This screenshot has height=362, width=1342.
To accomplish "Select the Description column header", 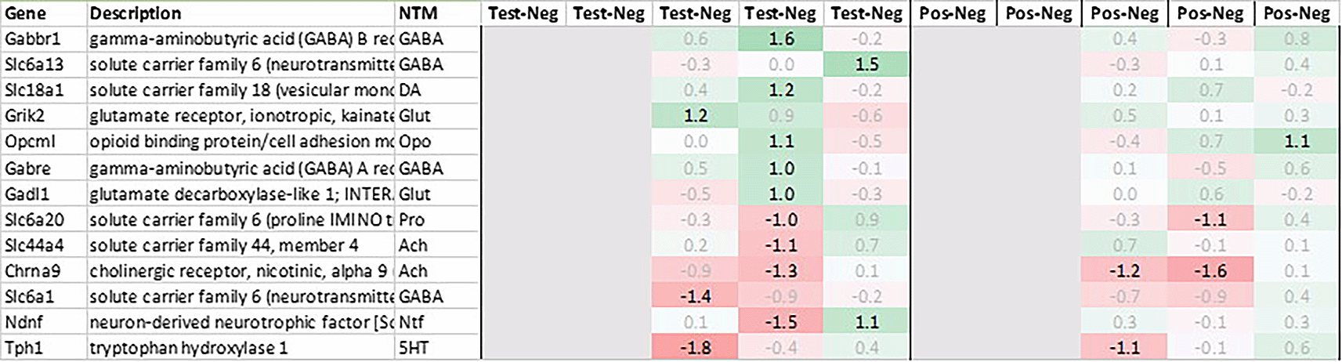I will tap(241, 13).
